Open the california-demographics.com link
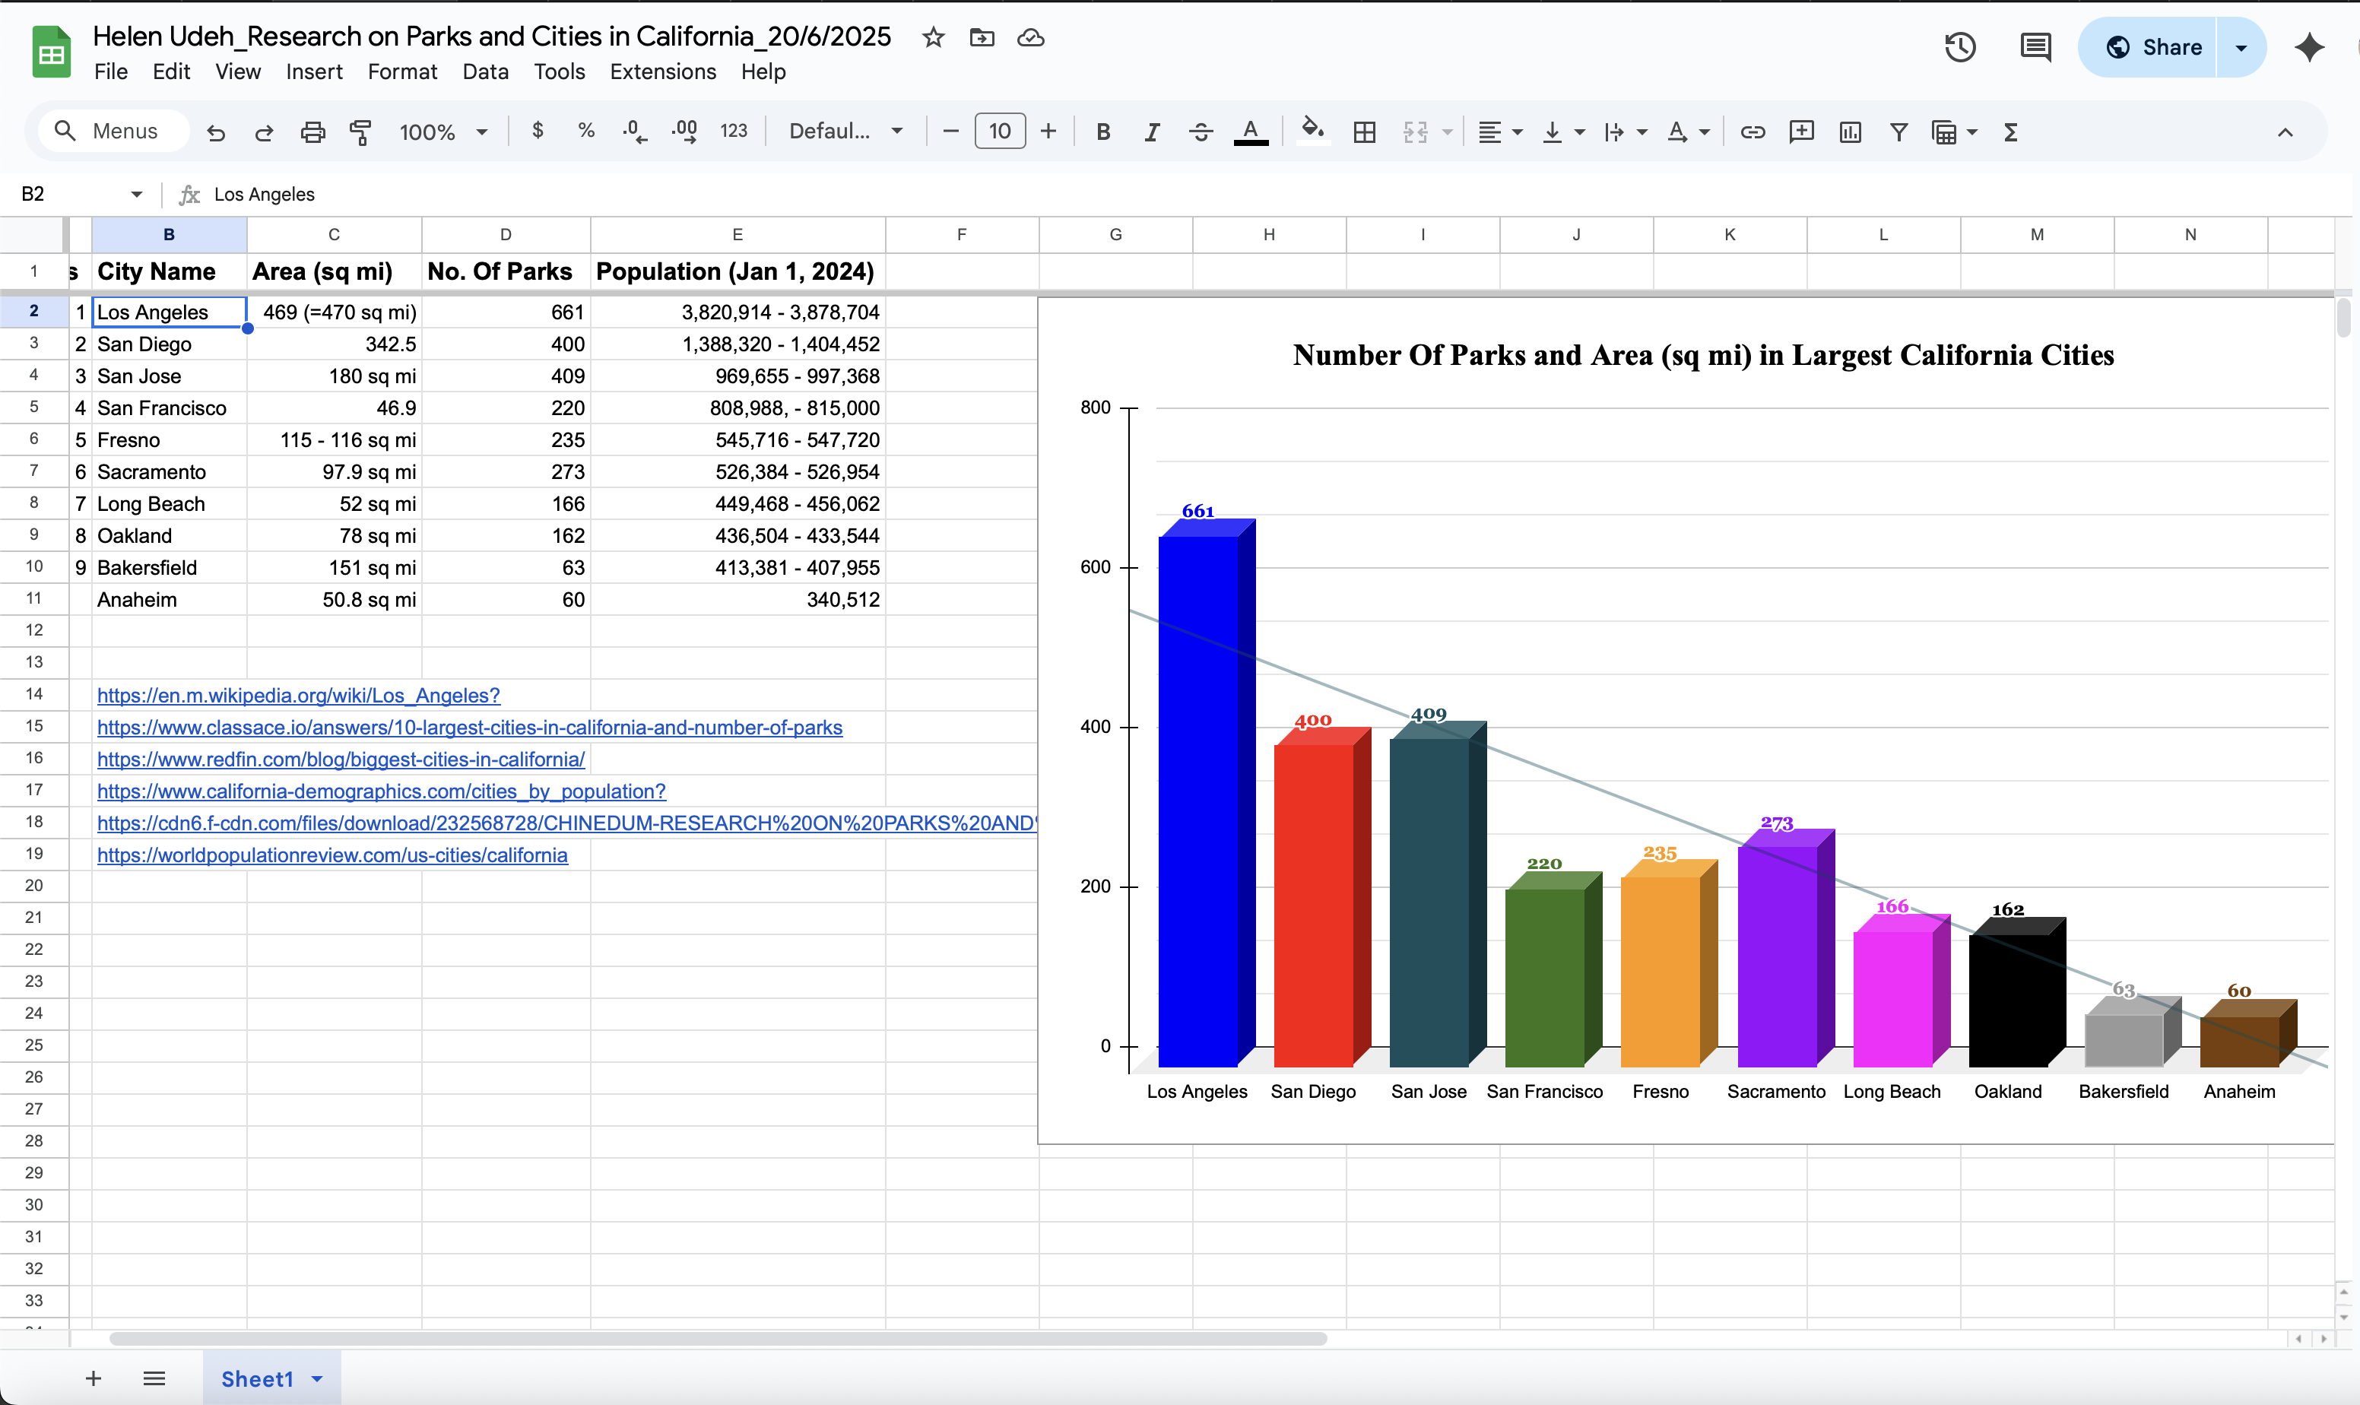 (382, 791)
